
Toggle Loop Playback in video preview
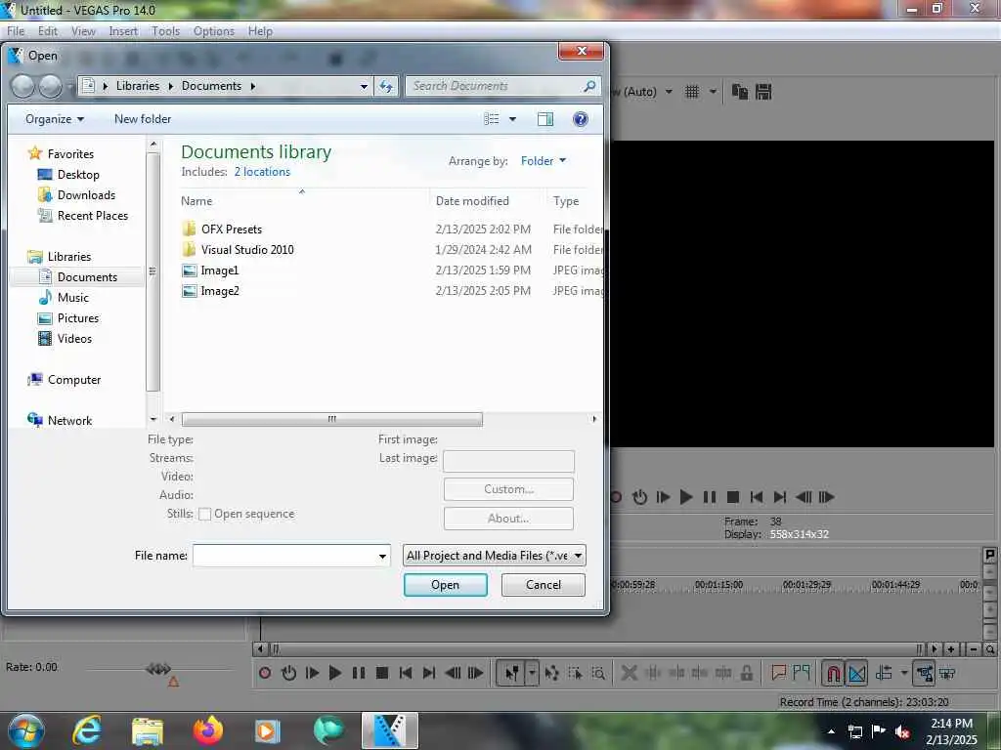[639, 497]
